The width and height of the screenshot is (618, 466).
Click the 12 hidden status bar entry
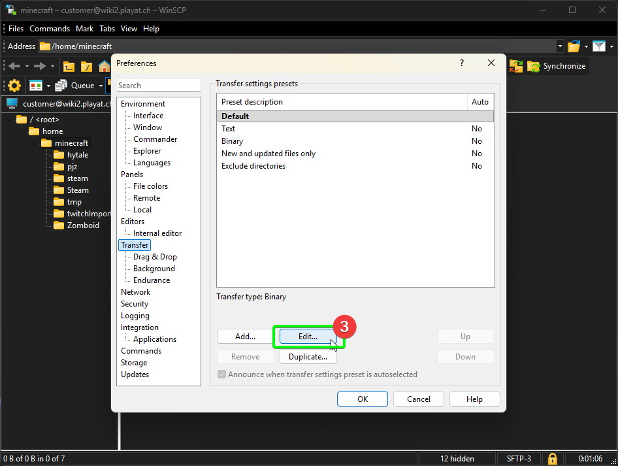pos(457,459)
